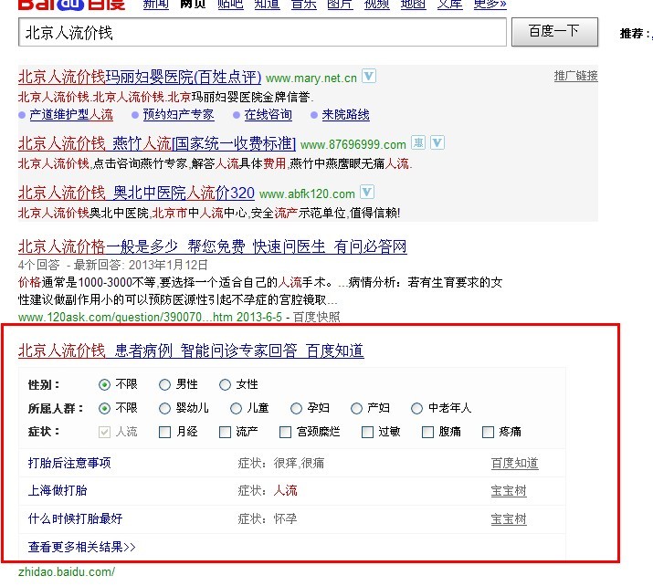Click the V badge next to www.abfk120.com

point(367,192)
